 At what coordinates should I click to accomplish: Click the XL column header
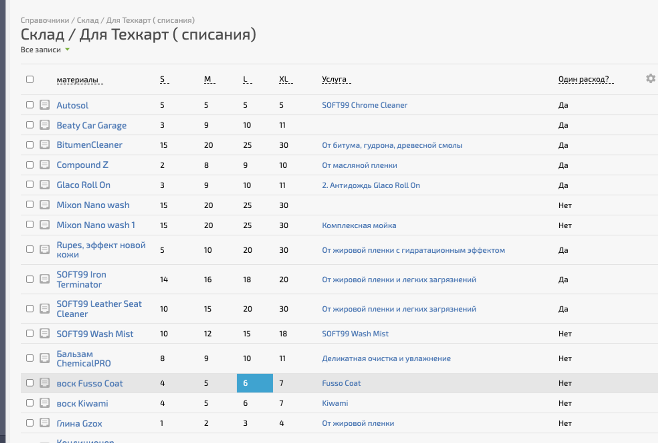pyautogui.click(x=284, y=79)
